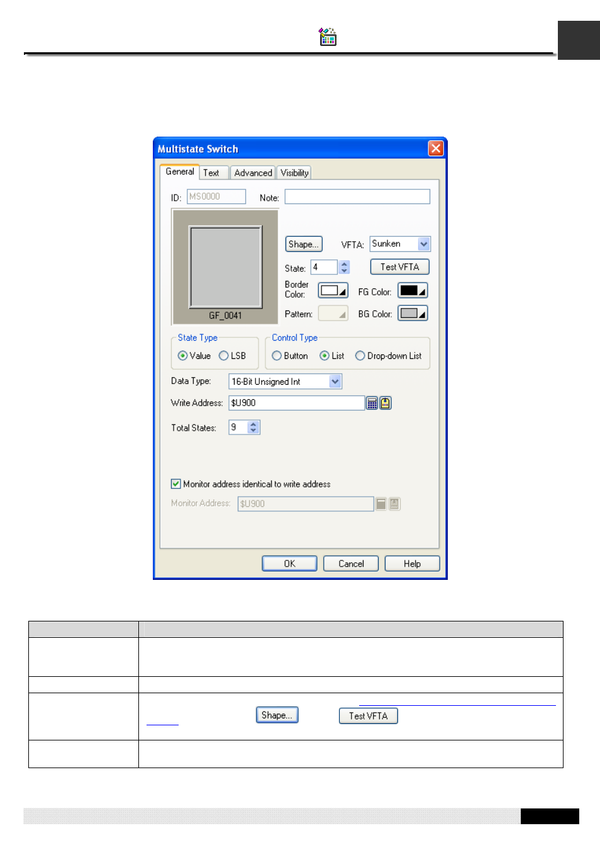Confirm with the OK button
Screen dimensions: 600x850
pyautogui.click(x=289, y=564)
